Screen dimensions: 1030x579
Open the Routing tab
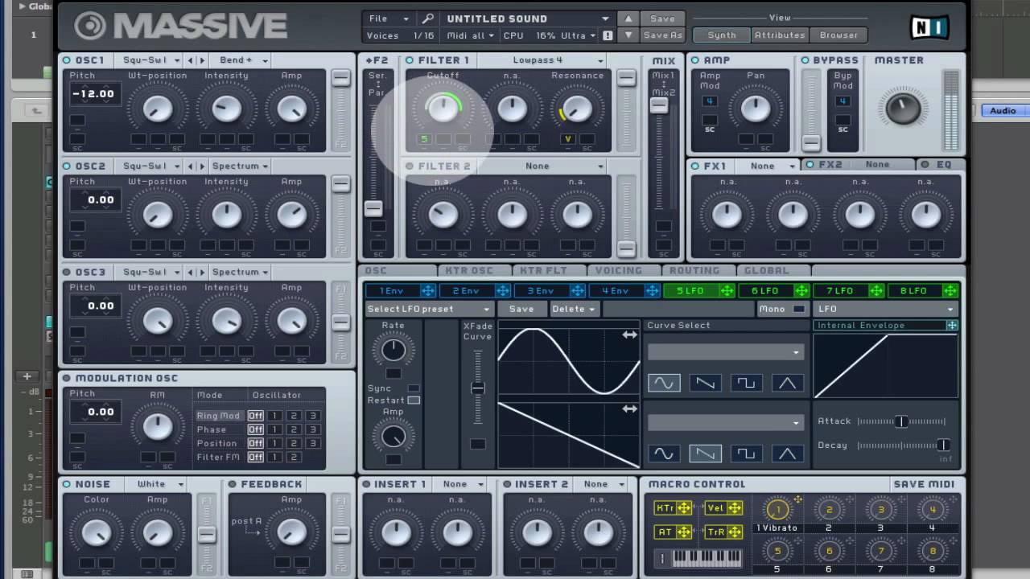697,271
